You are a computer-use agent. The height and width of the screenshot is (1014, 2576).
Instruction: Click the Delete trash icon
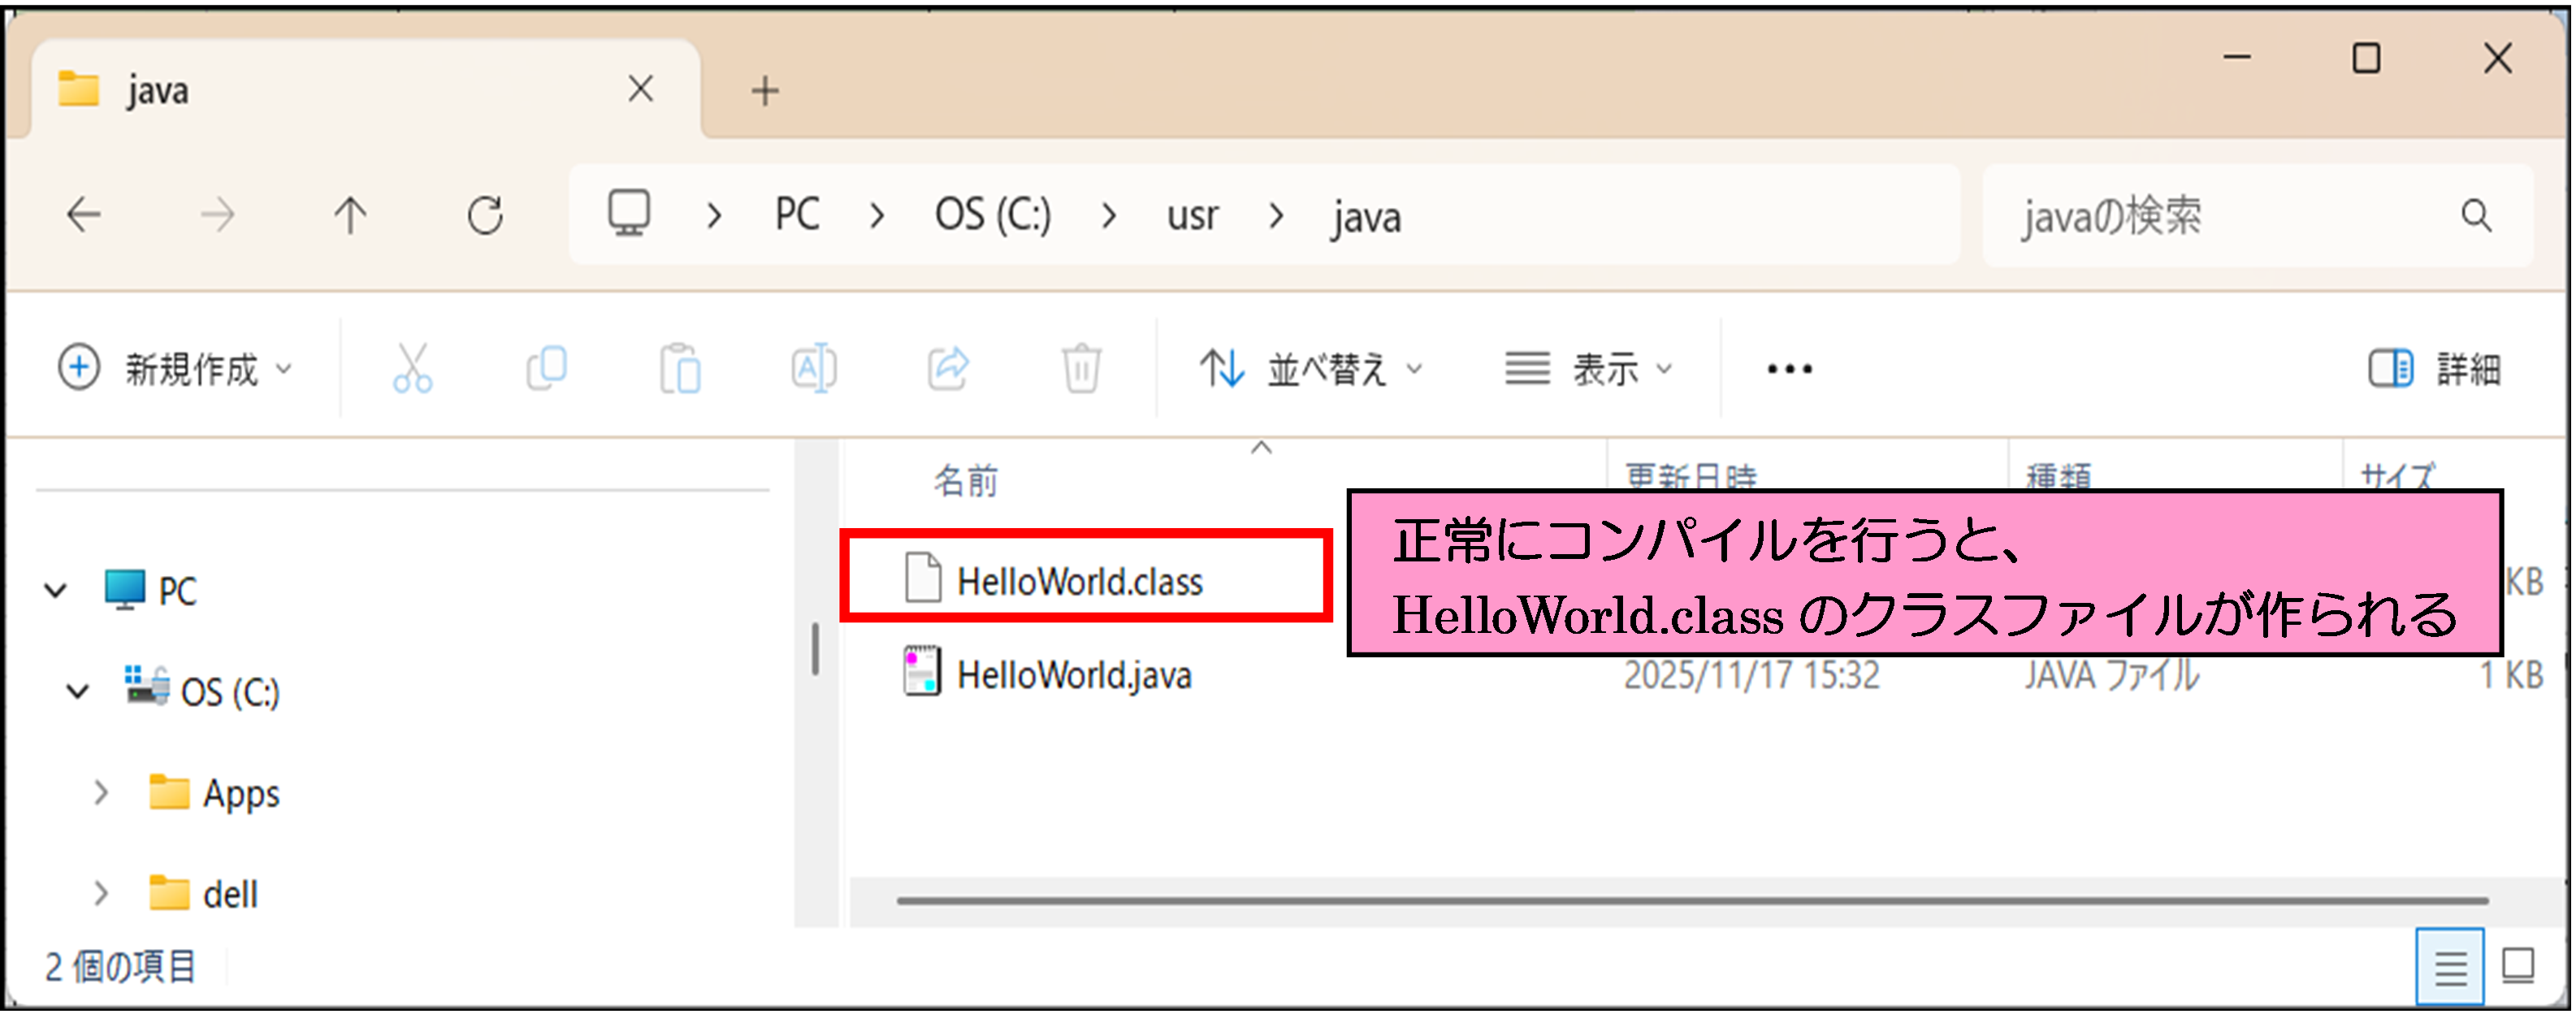[1081, 368]
